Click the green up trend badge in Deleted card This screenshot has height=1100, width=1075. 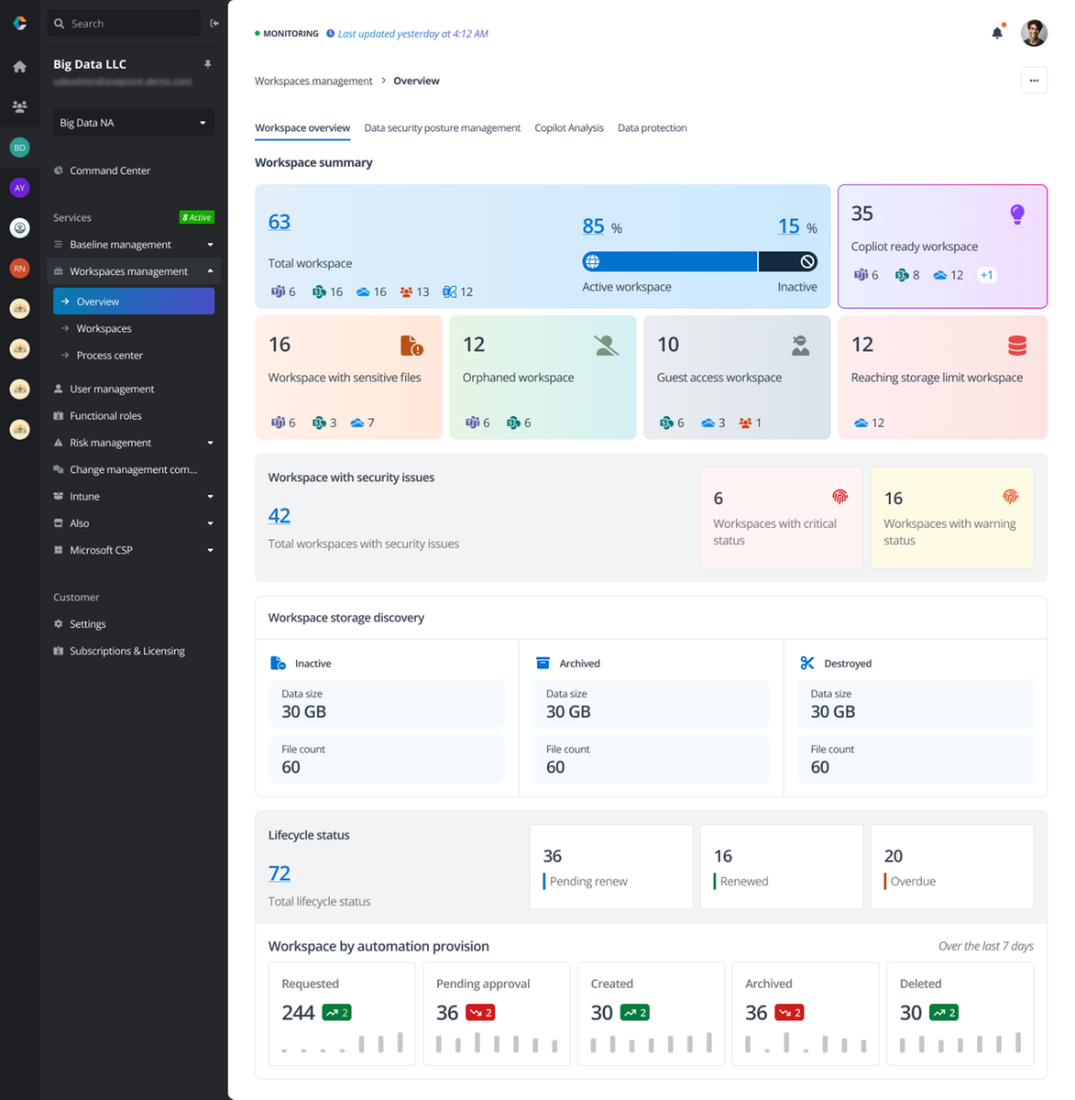click(x=944, y=1013)
